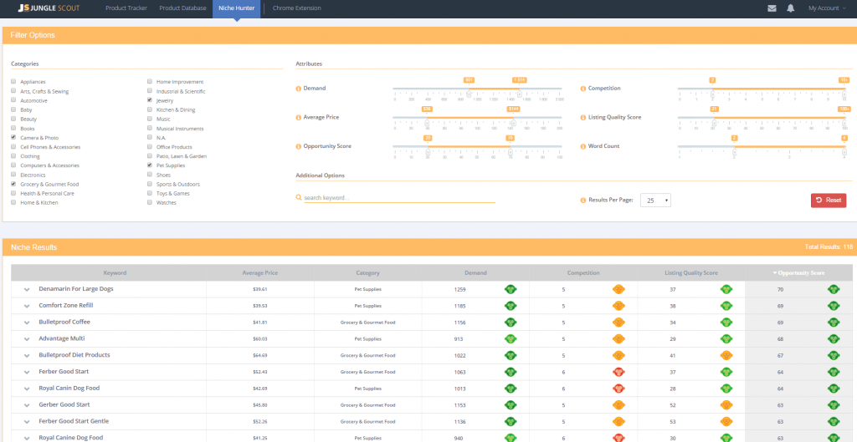Click the Average Price info icon

click(299, 117)
